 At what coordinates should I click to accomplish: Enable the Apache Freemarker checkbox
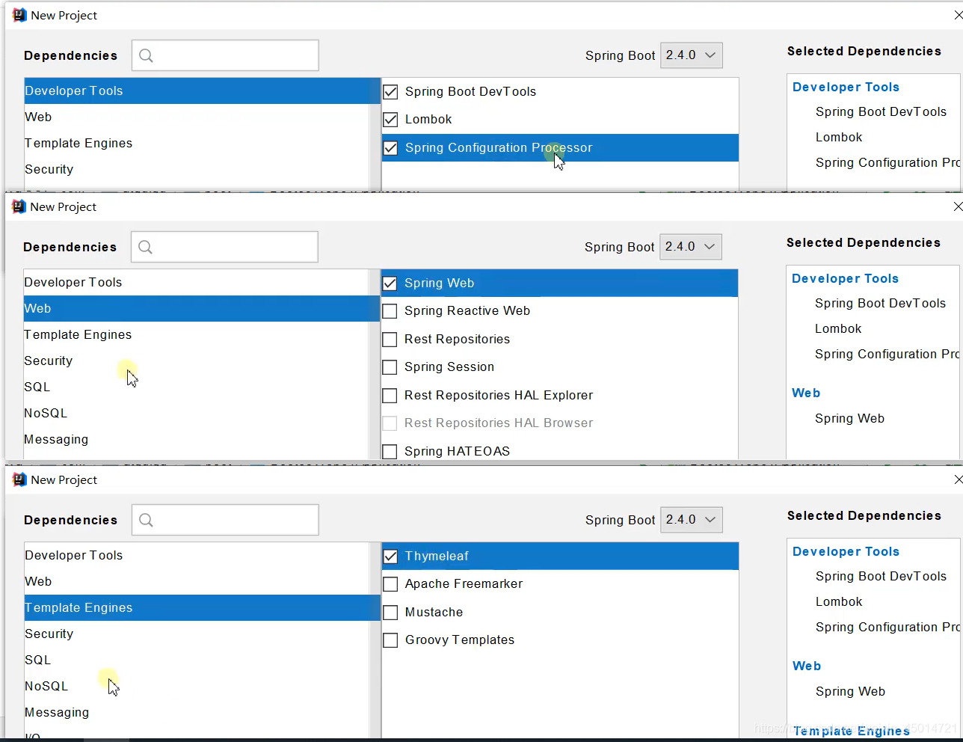coord(390,584)
